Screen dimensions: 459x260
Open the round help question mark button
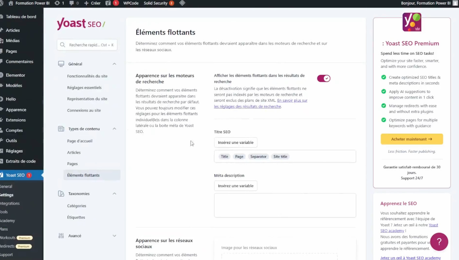pyautogui.click(x=439, y=242)
